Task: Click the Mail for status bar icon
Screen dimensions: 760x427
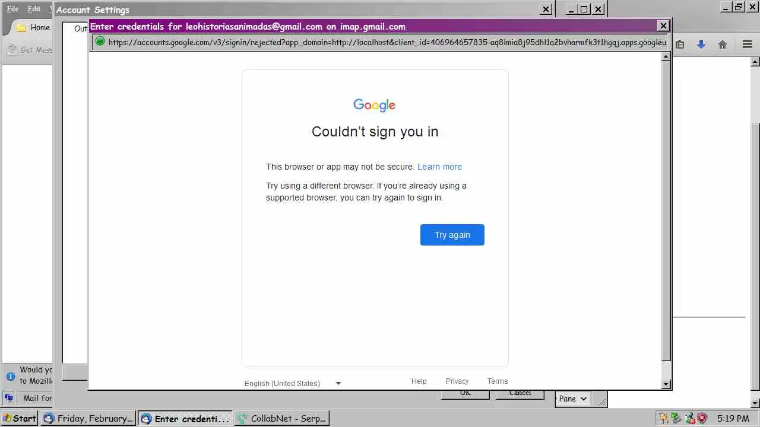Action: tap(9, 398)
